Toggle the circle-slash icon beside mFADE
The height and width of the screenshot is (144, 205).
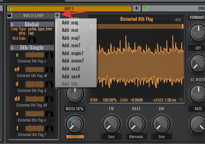[181, 100]
